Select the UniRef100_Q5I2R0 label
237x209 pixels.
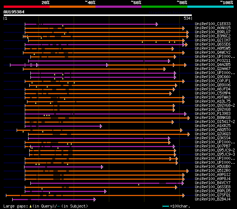tap(213, 171)
